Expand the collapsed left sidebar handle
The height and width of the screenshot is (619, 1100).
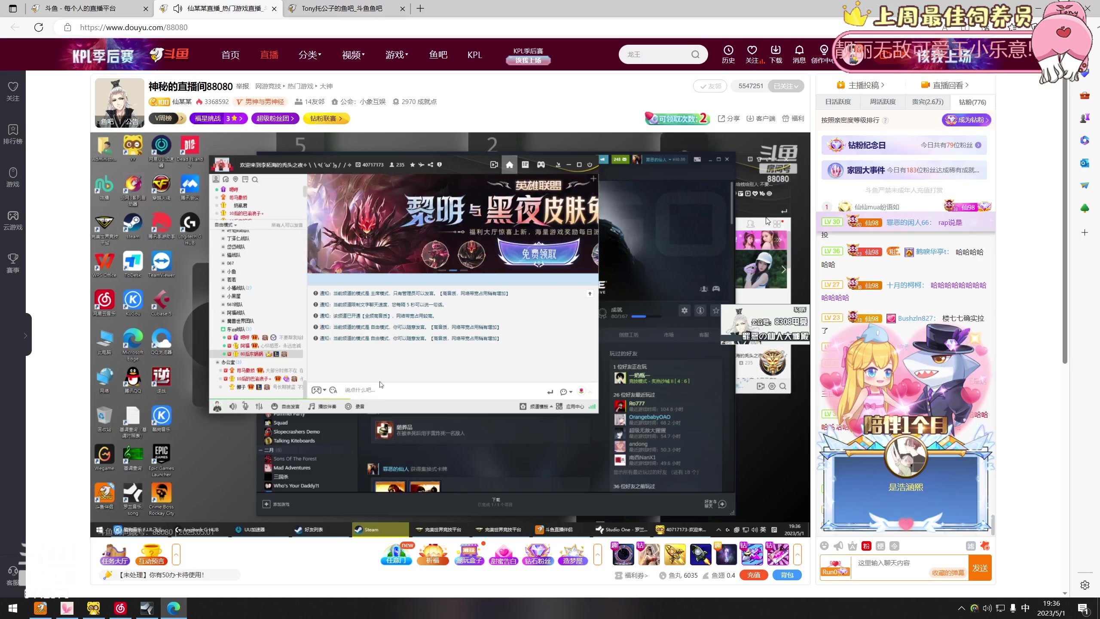[x=26, y=335]
